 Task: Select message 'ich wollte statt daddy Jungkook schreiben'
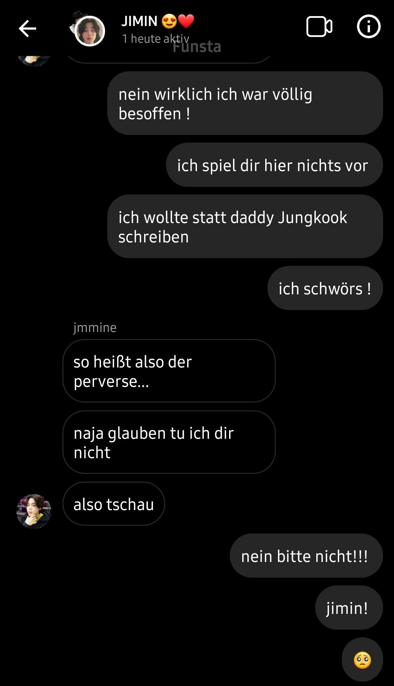[x=245, y=227]
